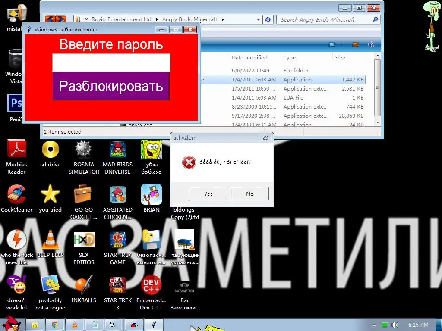The image size is (442, 331).
Task: Open CockCleaner desktop shortcut
Action: [17, 198]
